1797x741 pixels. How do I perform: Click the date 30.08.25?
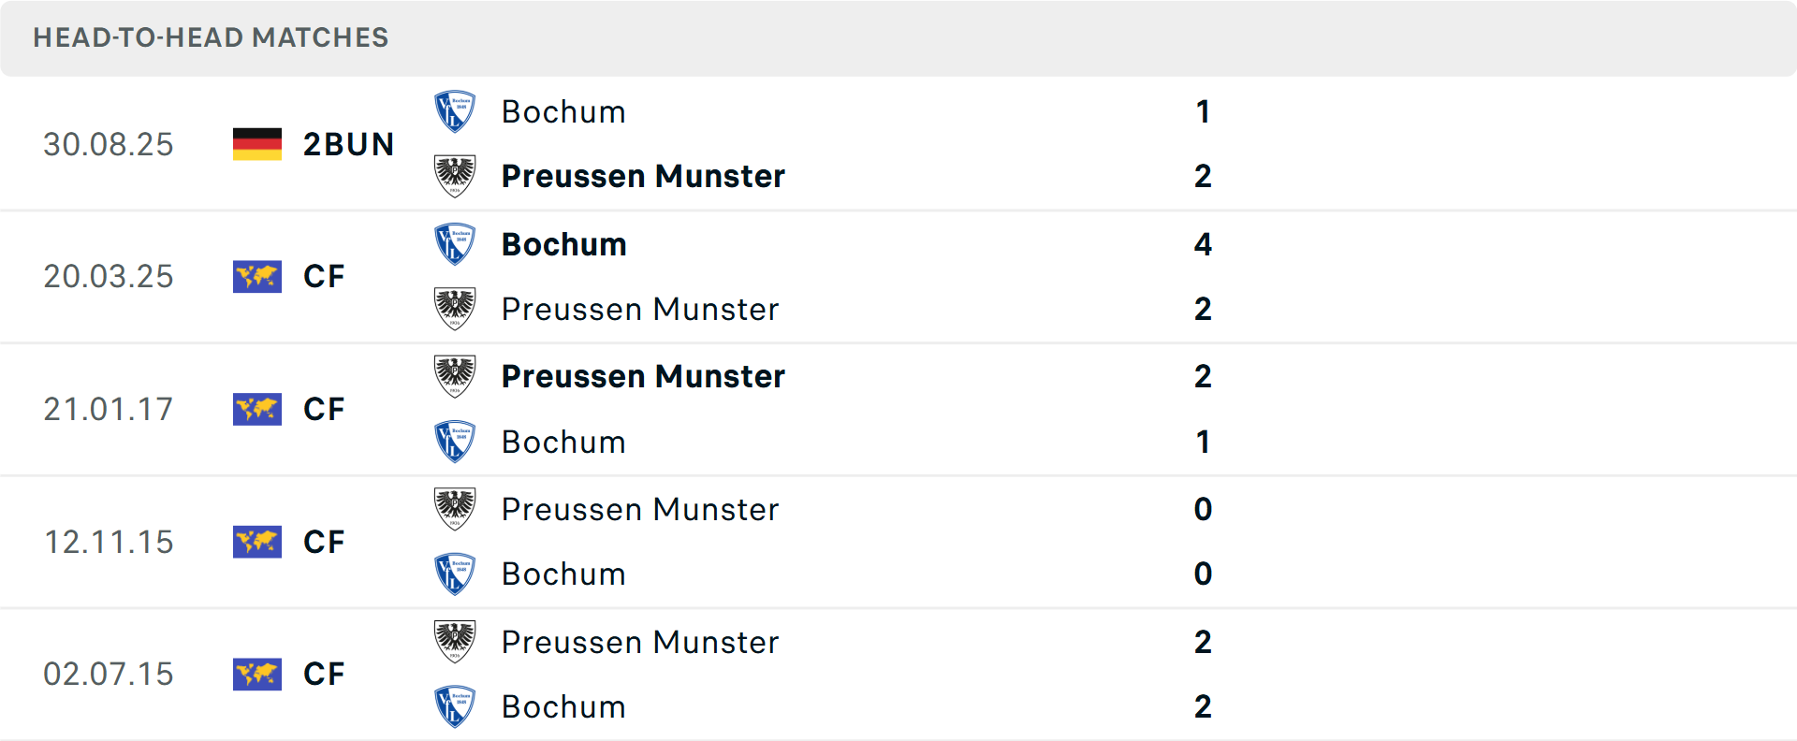point(109,144)
